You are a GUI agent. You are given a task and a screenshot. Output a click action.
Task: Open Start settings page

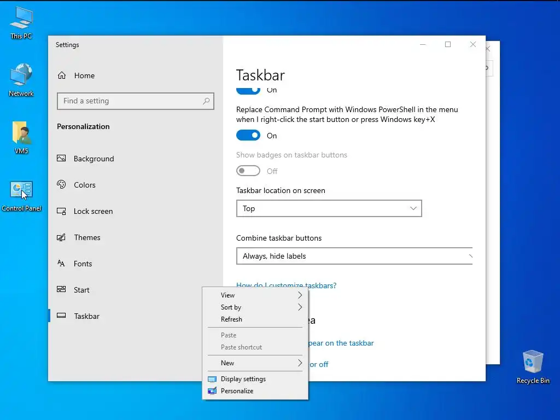click(x=136, y=290)
